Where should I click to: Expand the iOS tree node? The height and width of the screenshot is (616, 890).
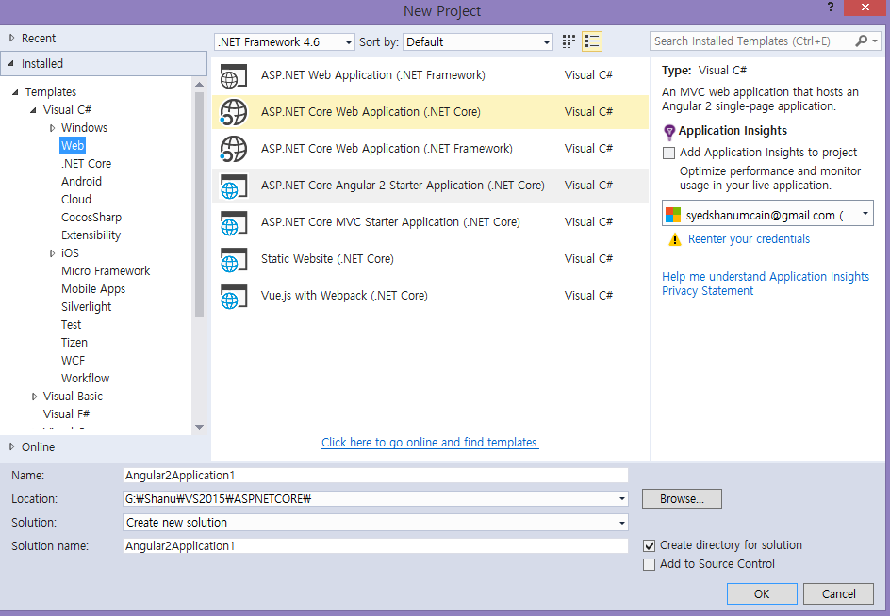[52, 253]
